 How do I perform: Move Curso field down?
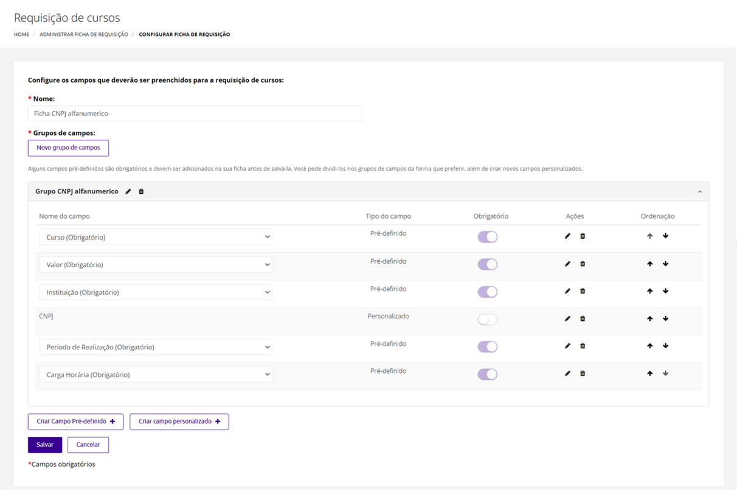[666, 236]
